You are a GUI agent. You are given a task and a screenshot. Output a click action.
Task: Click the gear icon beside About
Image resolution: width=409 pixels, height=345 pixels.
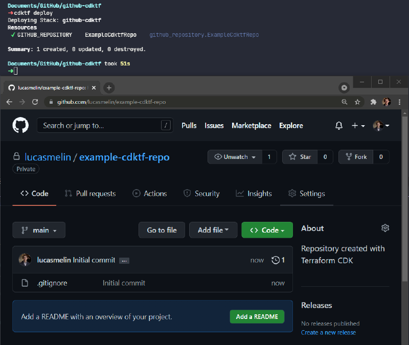click(x=385, y=227)
